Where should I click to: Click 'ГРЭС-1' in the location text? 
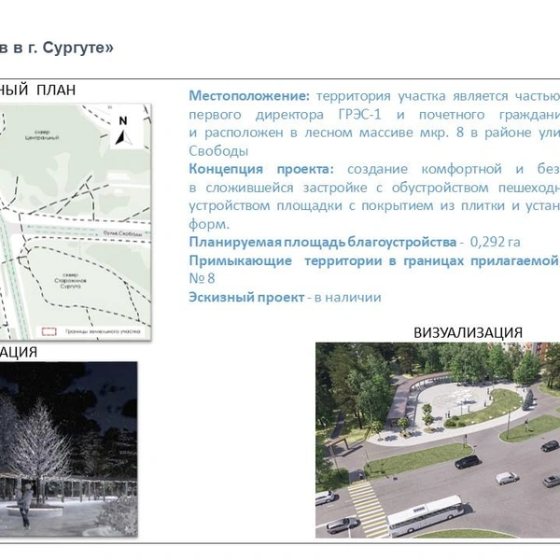pyautogui.click(x=359, y=115)
